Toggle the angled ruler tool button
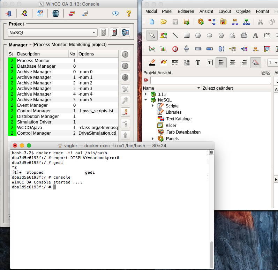 (x=255, y=62)
